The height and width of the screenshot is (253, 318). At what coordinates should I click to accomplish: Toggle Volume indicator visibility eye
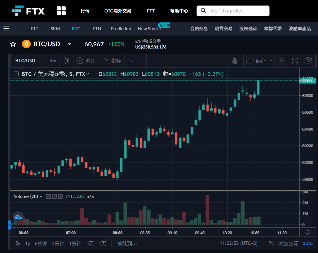[49, 196]
